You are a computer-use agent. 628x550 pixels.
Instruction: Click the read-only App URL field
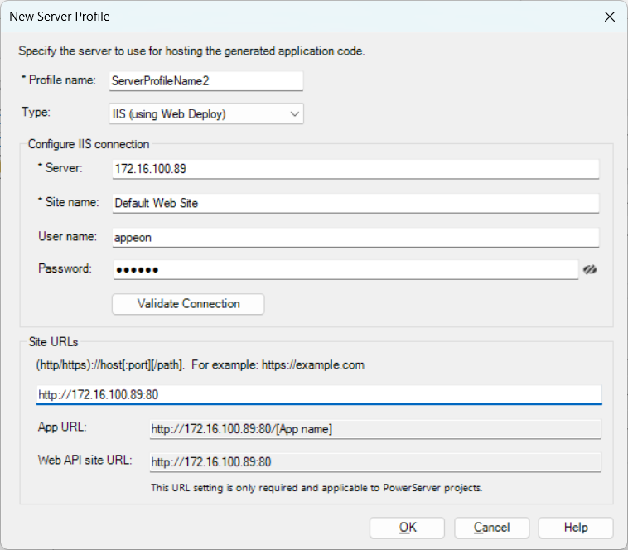374,429
